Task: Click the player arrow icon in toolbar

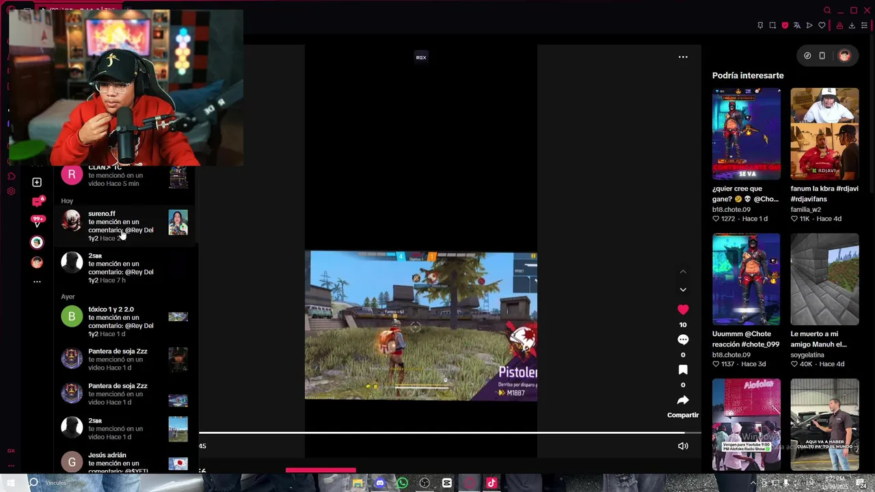Action: click(809, 25)
